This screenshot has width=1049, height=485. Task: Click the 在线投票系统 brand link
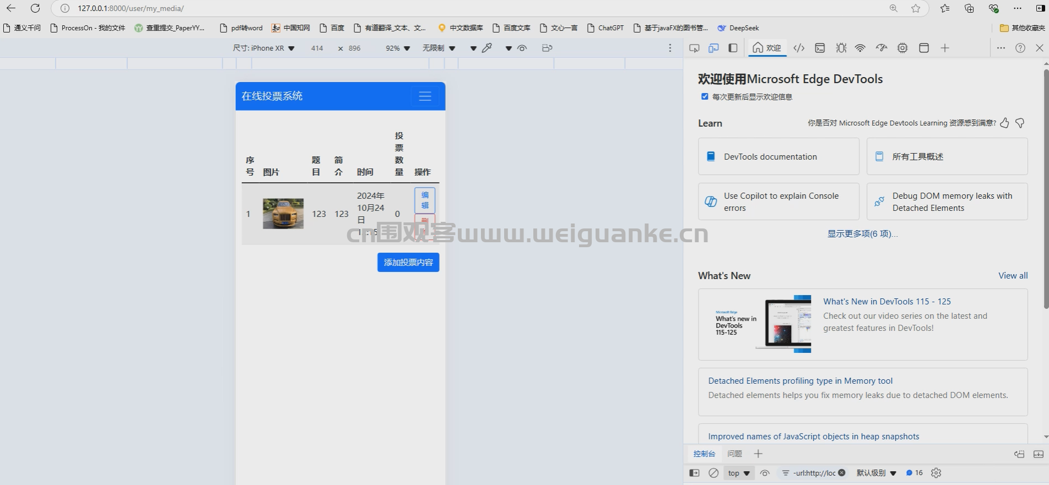tap(272, 96)
